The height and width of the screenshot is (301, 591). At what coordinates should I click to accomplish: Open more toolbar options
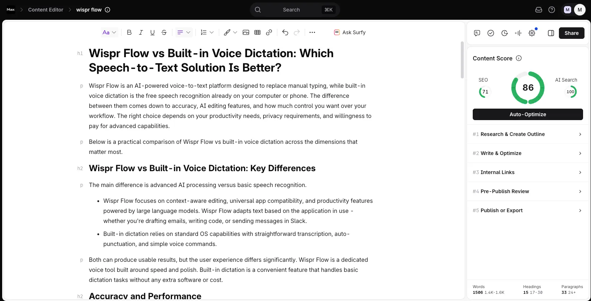312,32
